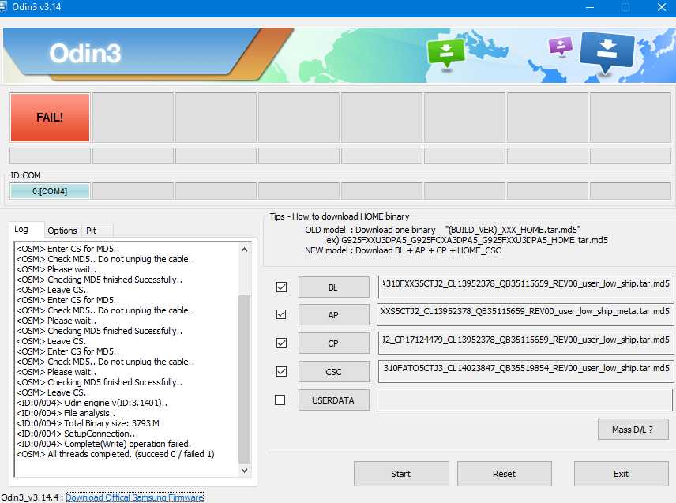Click the log scrollbar down arrow
The image size is (676, 503).
coord(245,471)
